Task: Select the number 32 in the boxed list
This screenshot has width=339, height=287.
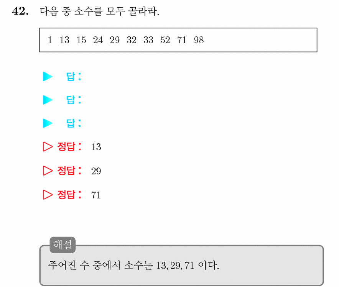Action: (x=132, y=40)
